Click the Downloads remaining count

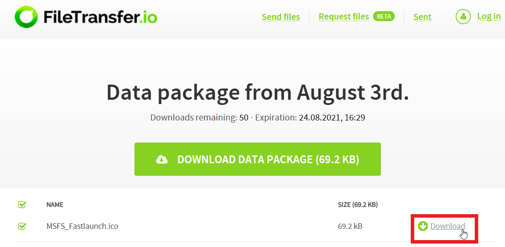[244, 117]
